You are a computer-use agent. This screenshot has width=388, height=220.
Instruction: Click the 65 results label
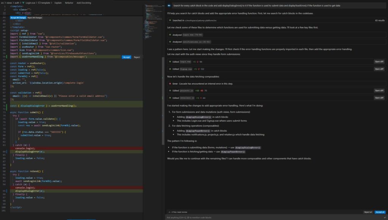(x=380, y=20)
